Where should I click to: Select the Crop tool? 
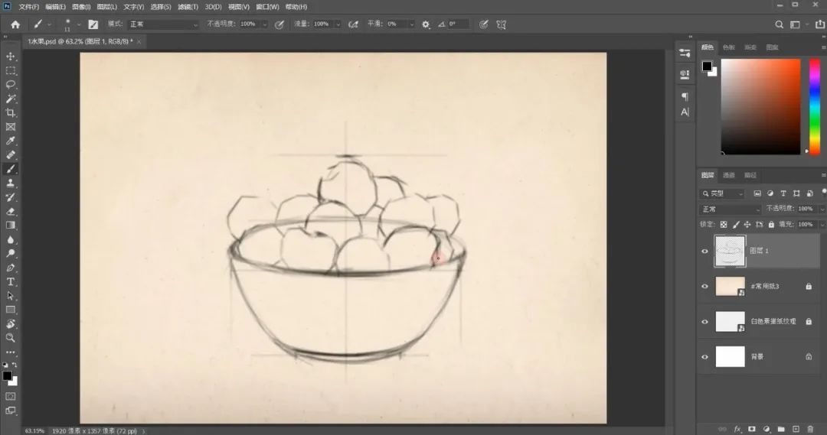(x=11, y=112)
